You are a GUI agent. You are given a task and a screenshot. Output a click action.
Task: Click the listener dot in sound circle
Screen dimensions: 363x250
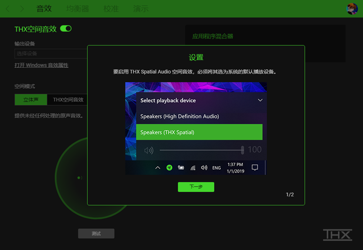click(79, 178)
